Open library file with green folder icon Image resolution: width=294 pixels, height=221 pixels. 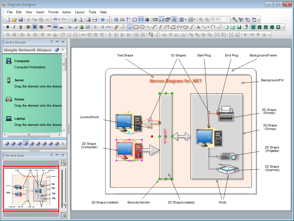click(x=233, y=27)
